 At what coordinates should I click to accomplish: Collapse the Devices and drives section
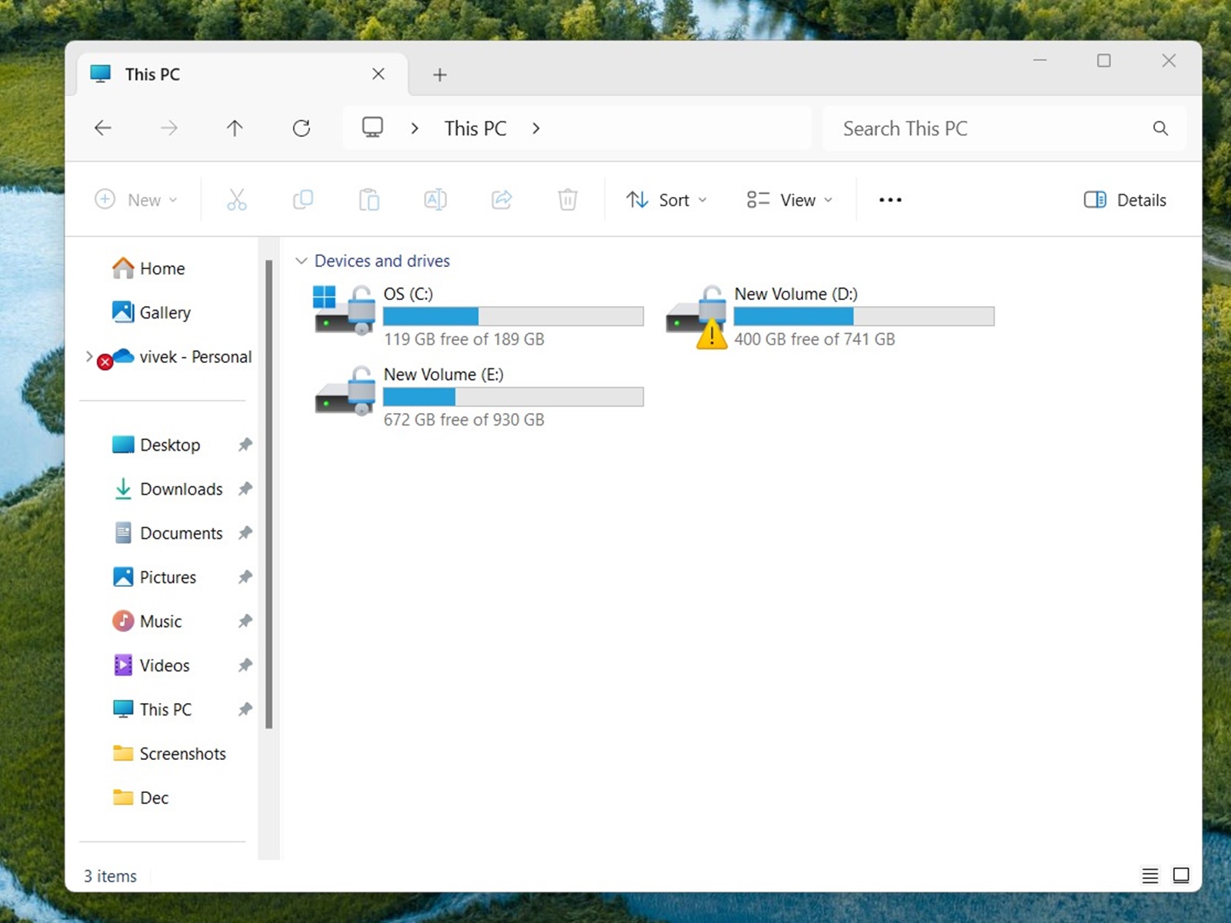pyautogui.click(x=301, y=261)
